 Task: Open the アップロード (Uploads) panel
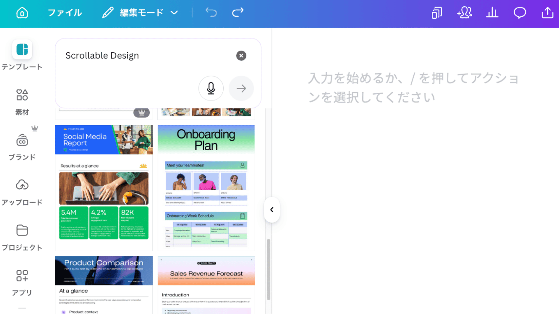click(x=22, y=190)
